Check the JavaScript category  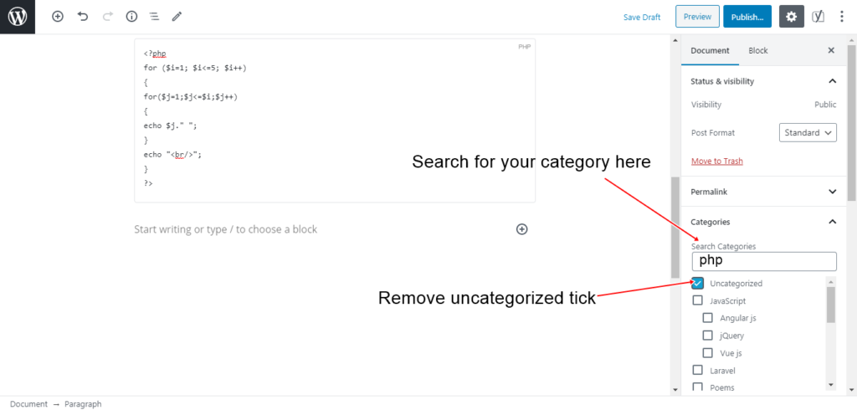[697, 300]
